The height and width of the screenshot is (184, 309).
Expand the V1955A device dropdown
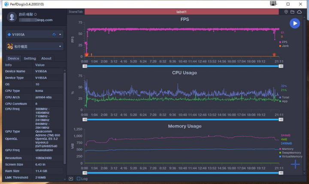point(60,35)
